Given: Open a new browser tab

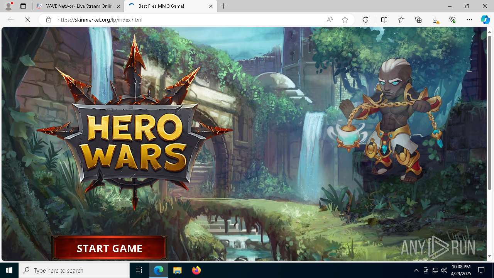Looking at the screenshot, I should click(224, 6).
